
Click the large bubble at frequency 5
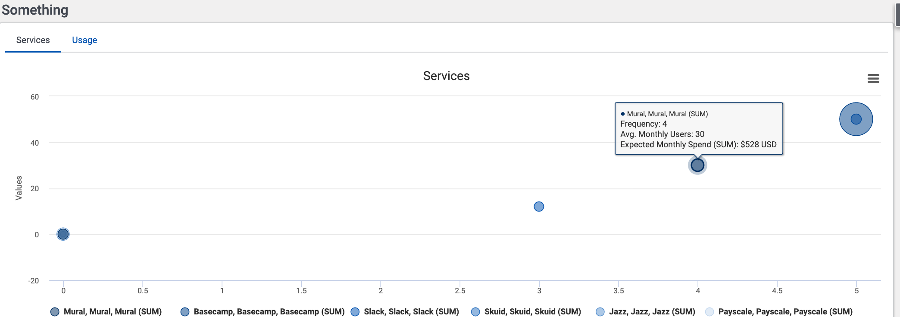click(x=856, y=119)
